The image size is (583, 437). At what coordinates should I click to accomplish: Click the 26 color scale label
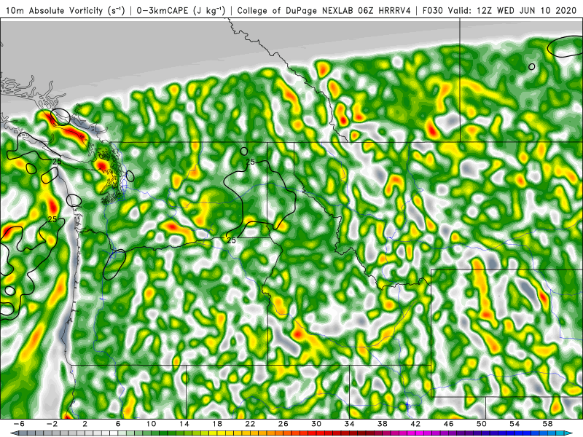point(283,424)
